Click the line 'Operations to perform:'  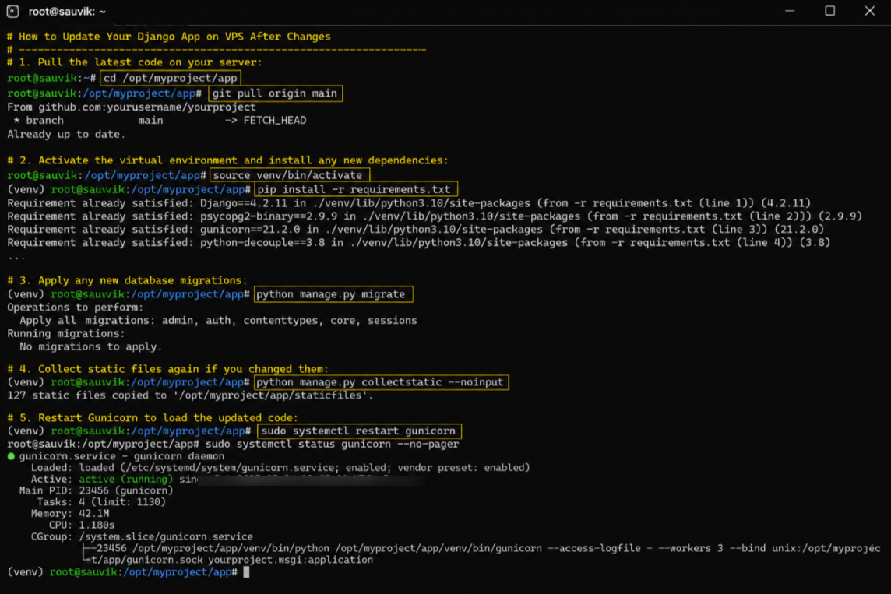(75, 308)
